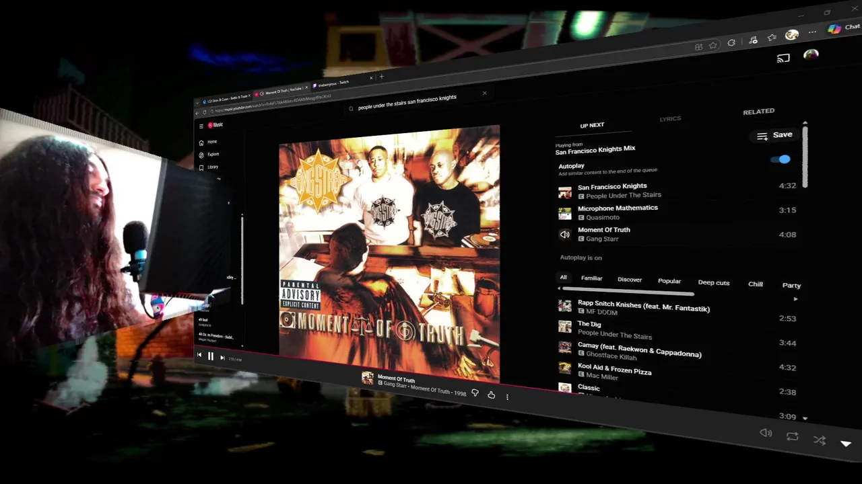Play Microphone Mathematics by Quasimoto
This screenshot has height=484, width=862.
677,213
